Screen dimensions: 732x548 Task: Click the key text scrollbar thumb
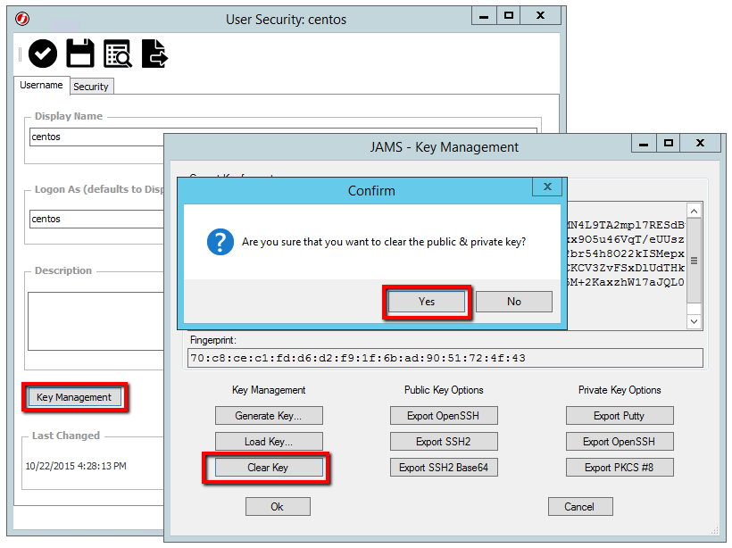pos(695,261)
